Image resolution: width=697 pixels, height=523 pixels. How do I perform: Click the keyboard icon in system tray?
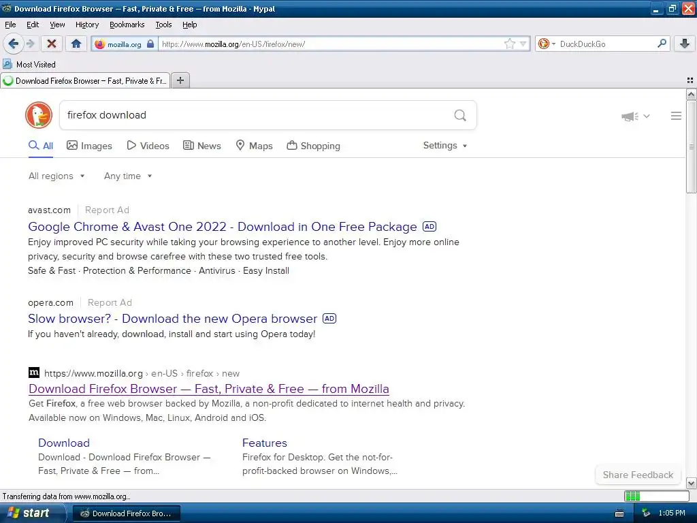pos(619,513)
